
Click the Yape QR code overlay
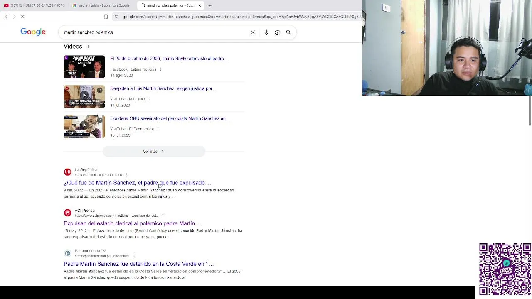click(x=505, y=269)
